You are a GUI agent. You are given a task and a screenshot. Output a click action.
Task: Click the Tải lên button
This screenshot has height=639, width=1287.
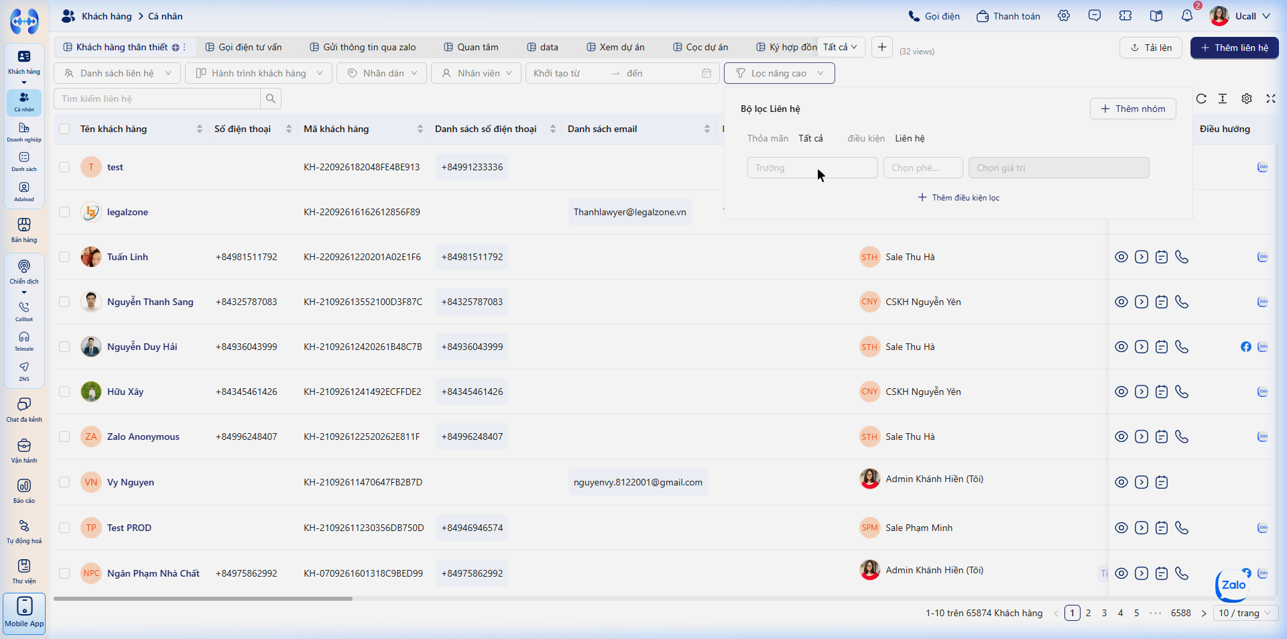point(1151,48)
